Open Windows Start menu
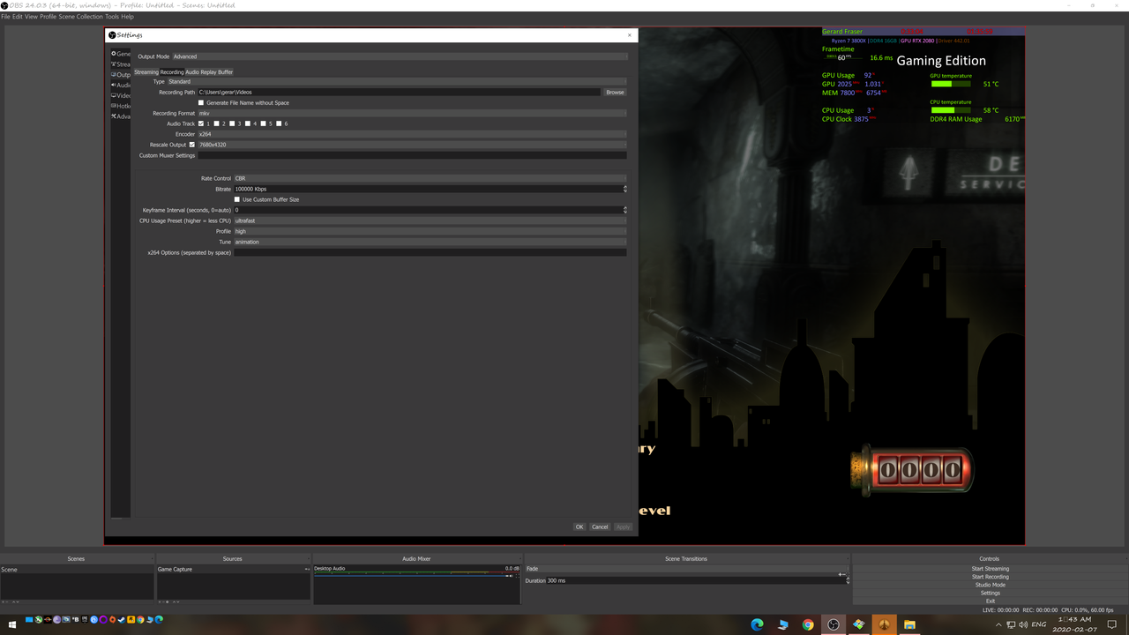1129x635 pixels. (12, 624)
